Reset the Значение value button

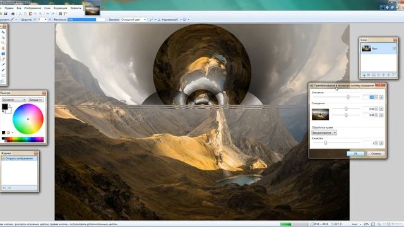[381, 97]
